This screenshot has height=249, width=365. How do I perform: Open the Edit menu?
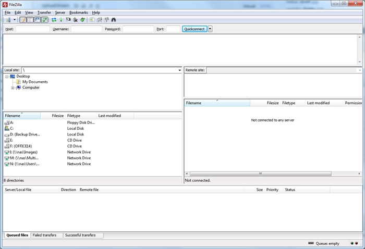[x=18, y=13]
